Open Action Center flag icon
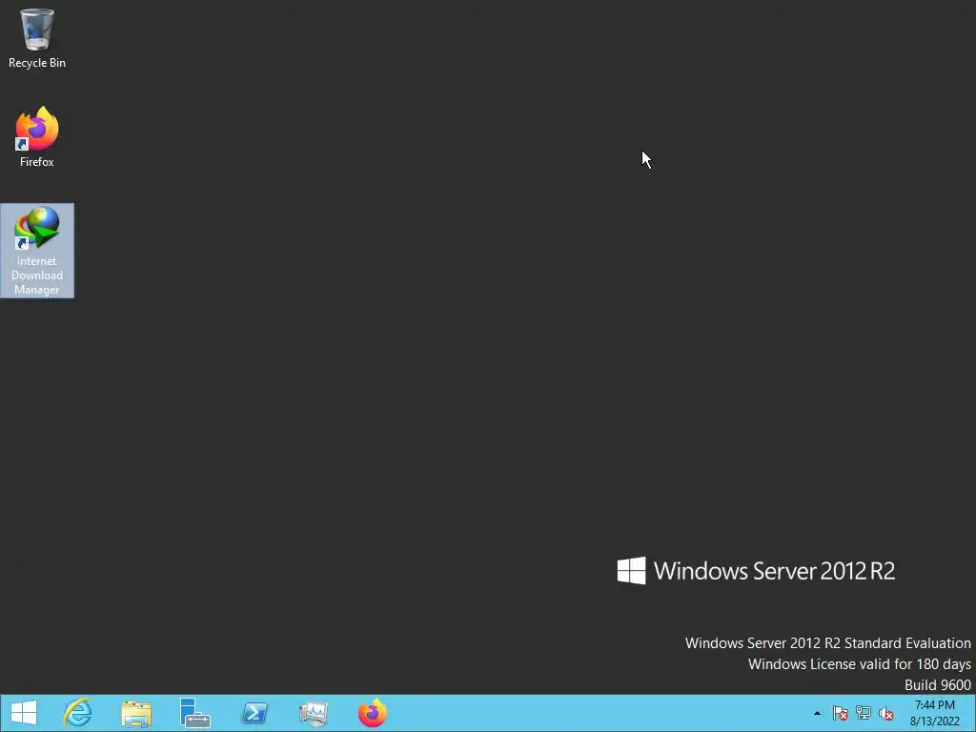The width and height of the screenshot is (976, 732). pos(841,713)
